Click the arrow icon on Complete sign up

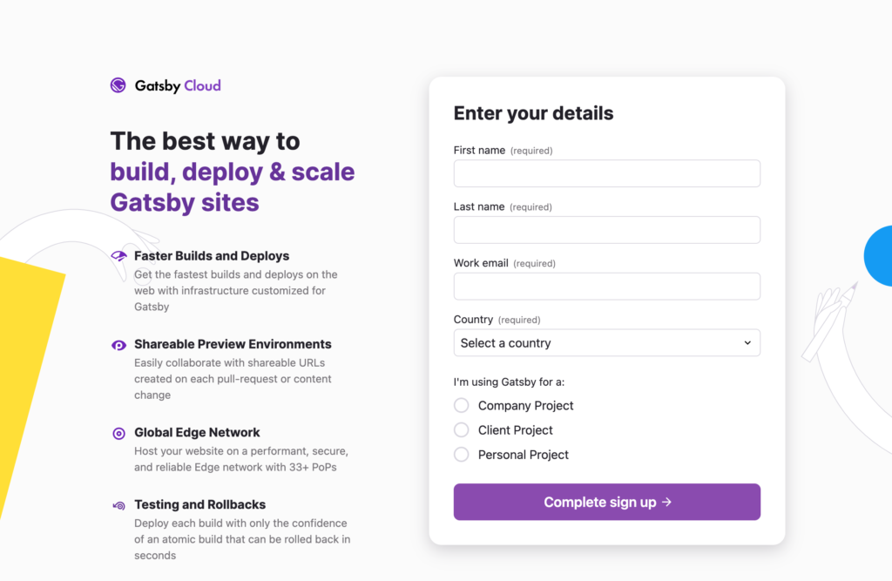click(x=666, y=503)
